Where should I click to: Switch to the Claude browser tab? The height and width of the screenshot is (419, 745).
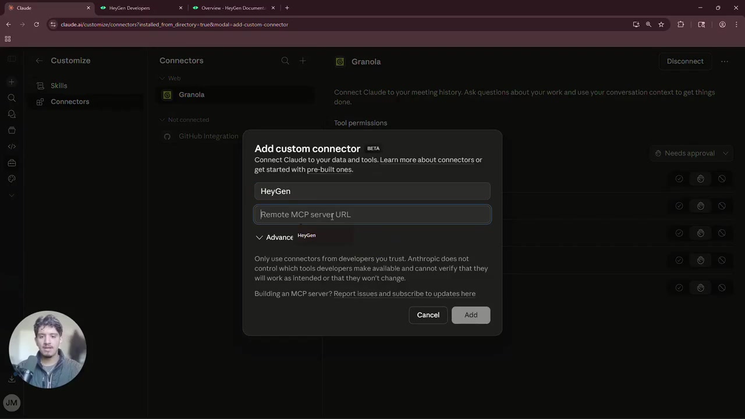pos(48,8)
